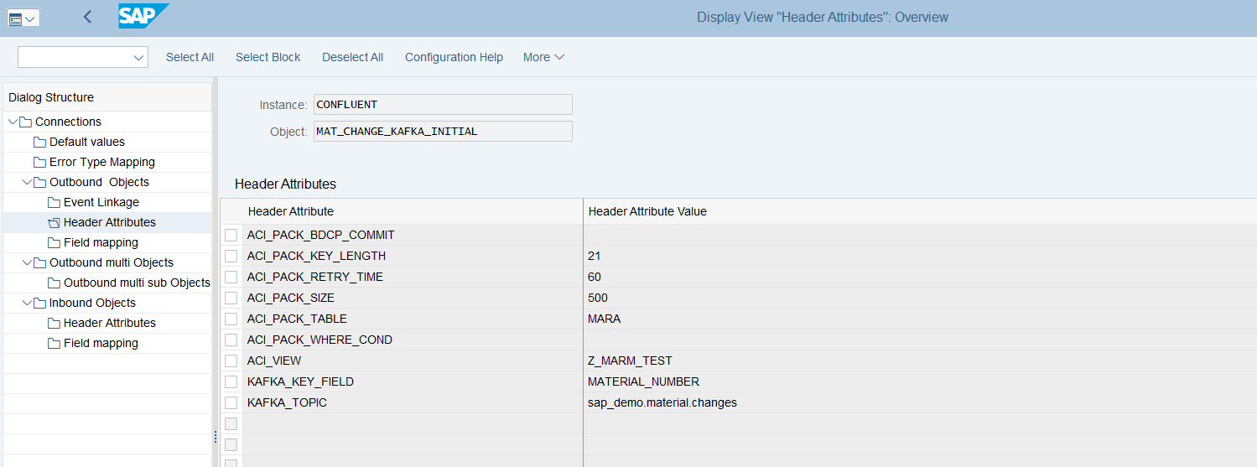Screen dimensions: 1257x467
Task: Collapse the Connections tree node
Action: [x=12, y=122]
